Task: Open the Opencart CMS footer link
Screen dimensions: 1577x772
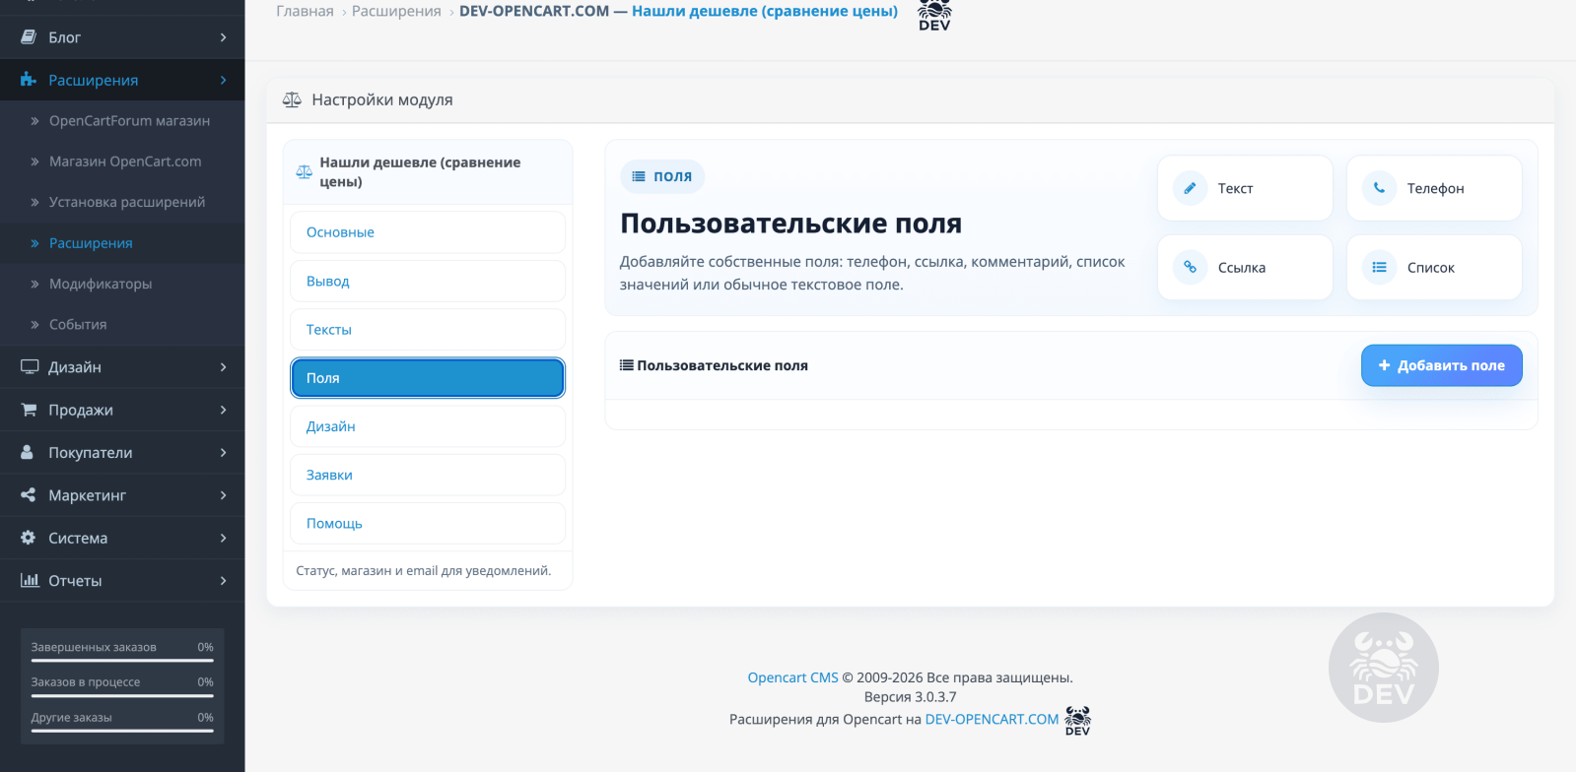Action: coord(792,677)
